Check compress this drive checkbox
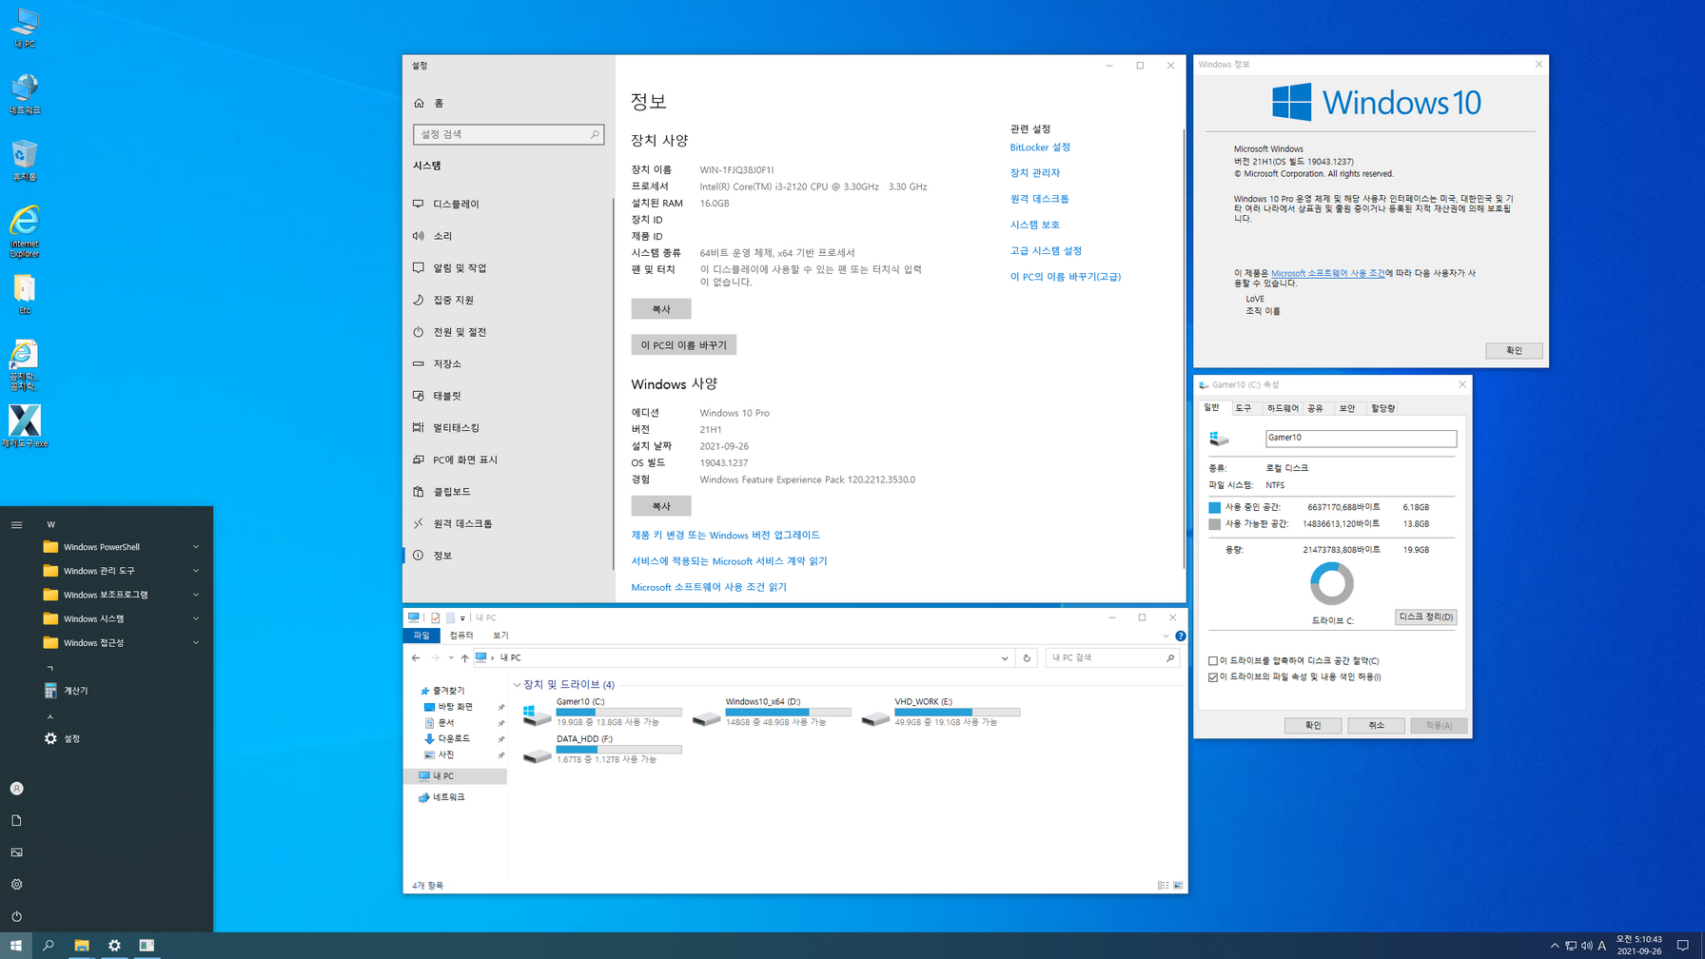Viewport: 1705px width, 959px height. (x=1213, y=660)
